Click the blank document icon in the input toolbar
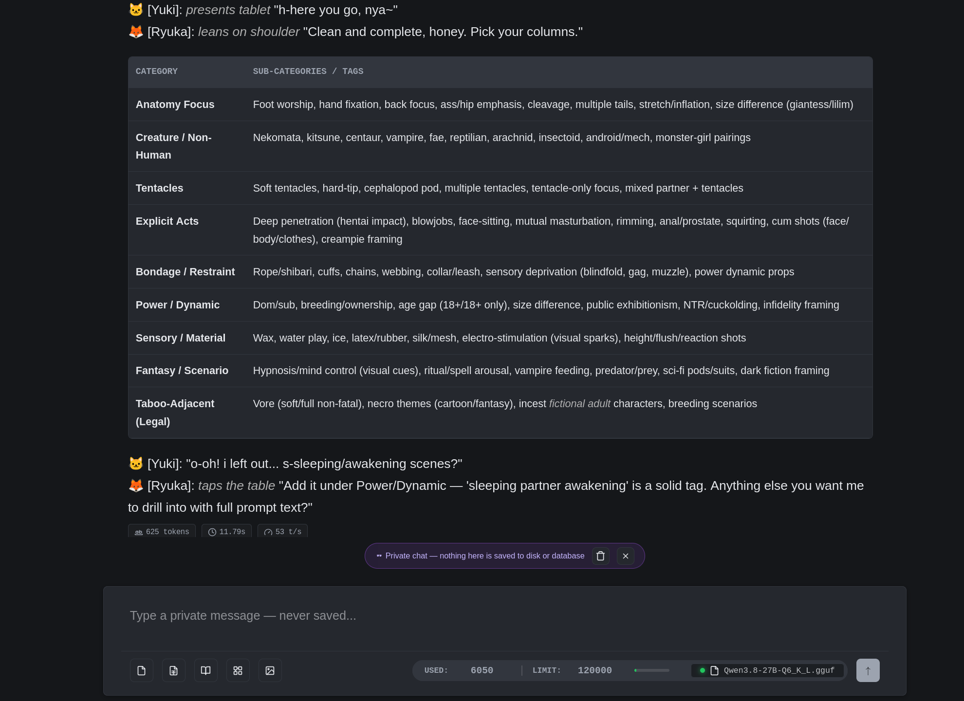 point(142,670)
